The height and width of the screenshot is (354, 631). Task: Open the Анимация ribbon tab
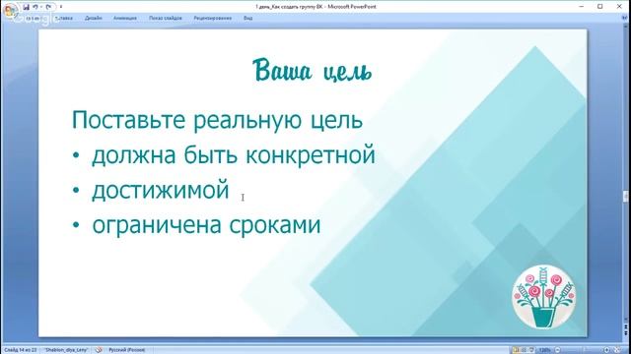[125, 18]
